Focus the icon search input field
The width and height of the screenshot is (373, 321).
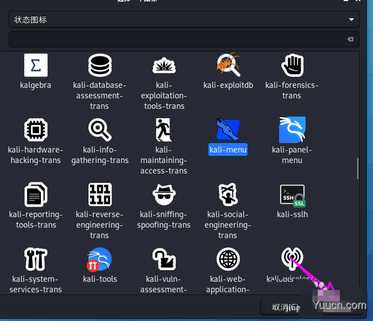184,39
